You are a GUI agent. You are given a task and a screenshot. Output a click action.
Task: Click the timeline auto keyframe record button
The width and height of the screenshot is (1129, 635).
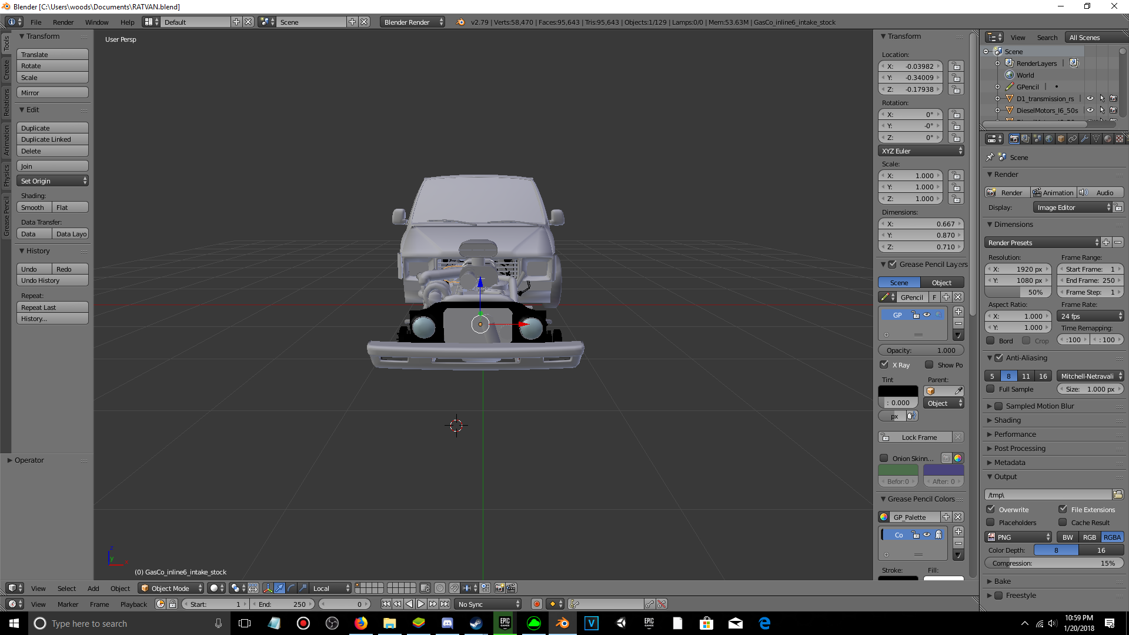[x=536, y=604]
